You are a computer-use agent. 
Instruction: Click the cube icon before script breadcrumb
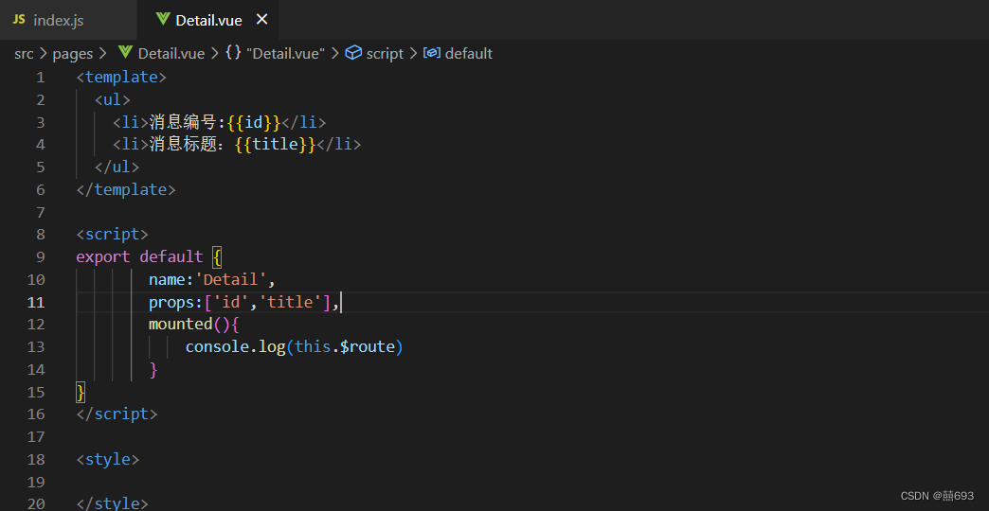click(x=354, y=53)
